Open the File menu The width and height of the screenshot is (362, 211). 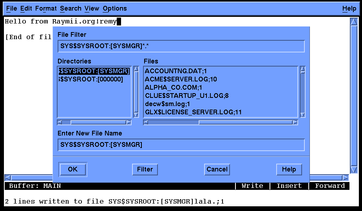point(11,8)
